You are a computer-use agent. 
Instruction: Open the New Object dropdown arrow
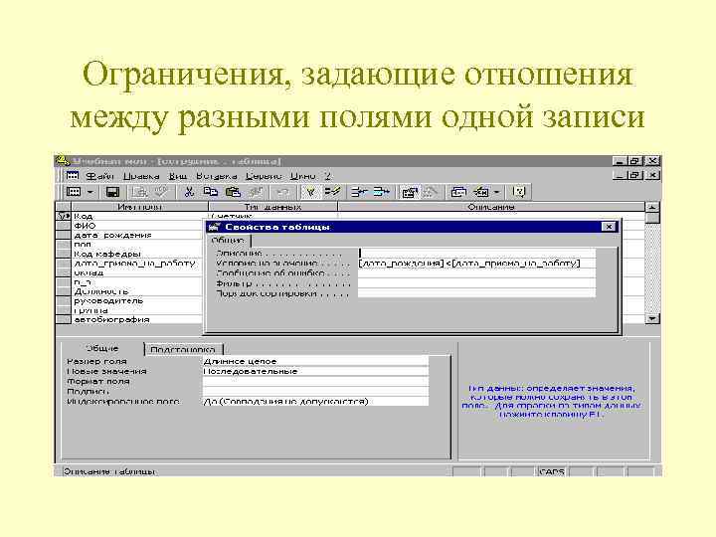coord(497,192)
